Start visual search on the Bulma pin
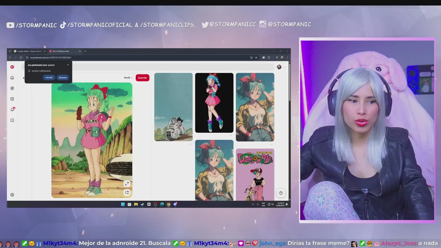The height and width of the screenshot is (248, 441). tap(127, 193)
